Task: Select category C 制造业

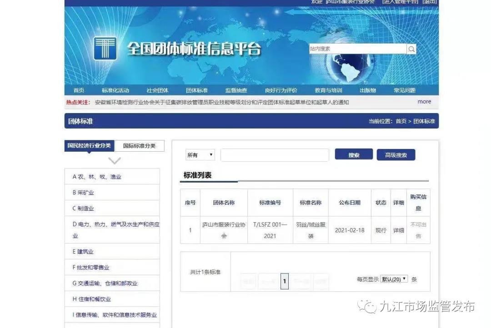Action: click(112, 209)
